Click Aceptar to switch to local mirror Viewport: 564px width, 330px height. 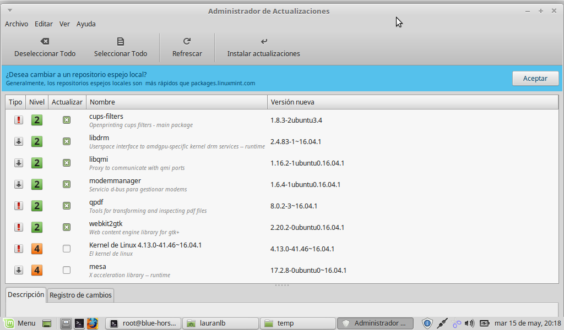(x=535, y=78)
